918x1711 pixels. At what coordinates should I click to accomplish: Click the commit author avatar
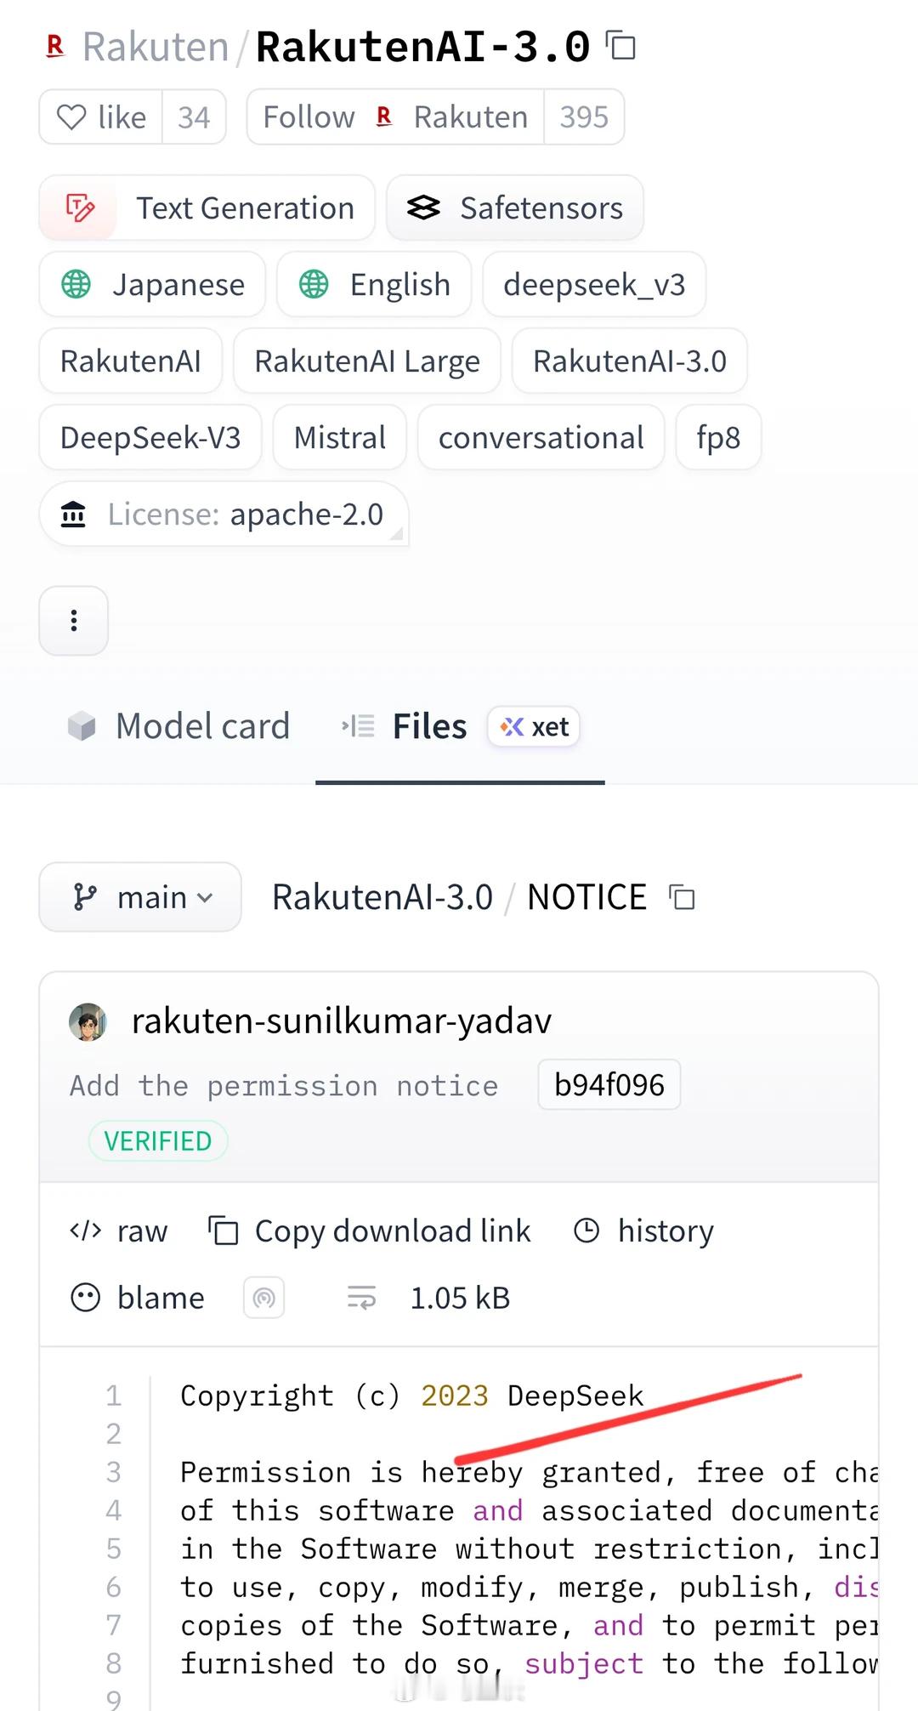[x=88, y=1021]
